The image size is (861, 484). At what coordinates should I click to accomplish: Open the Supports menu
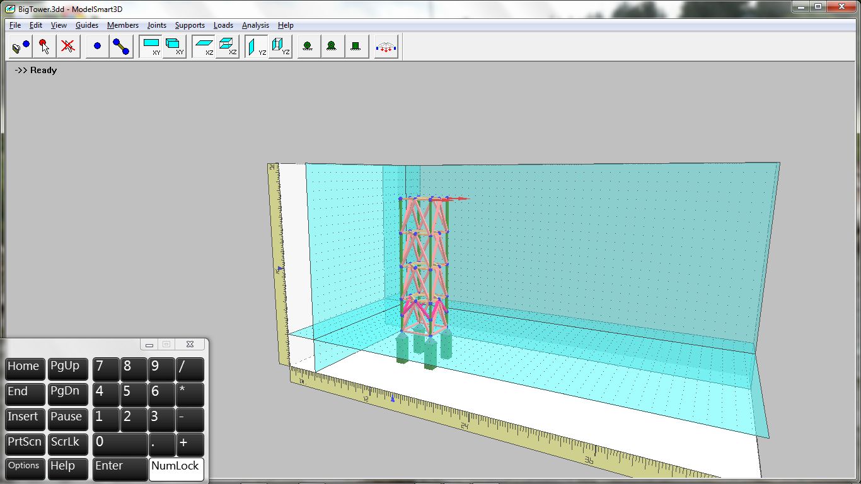190,25
